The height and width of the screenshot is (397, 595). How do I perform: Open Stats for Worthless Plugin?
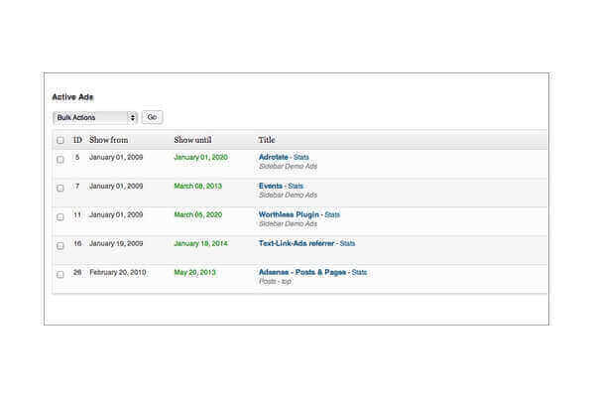tap(333, 214)
